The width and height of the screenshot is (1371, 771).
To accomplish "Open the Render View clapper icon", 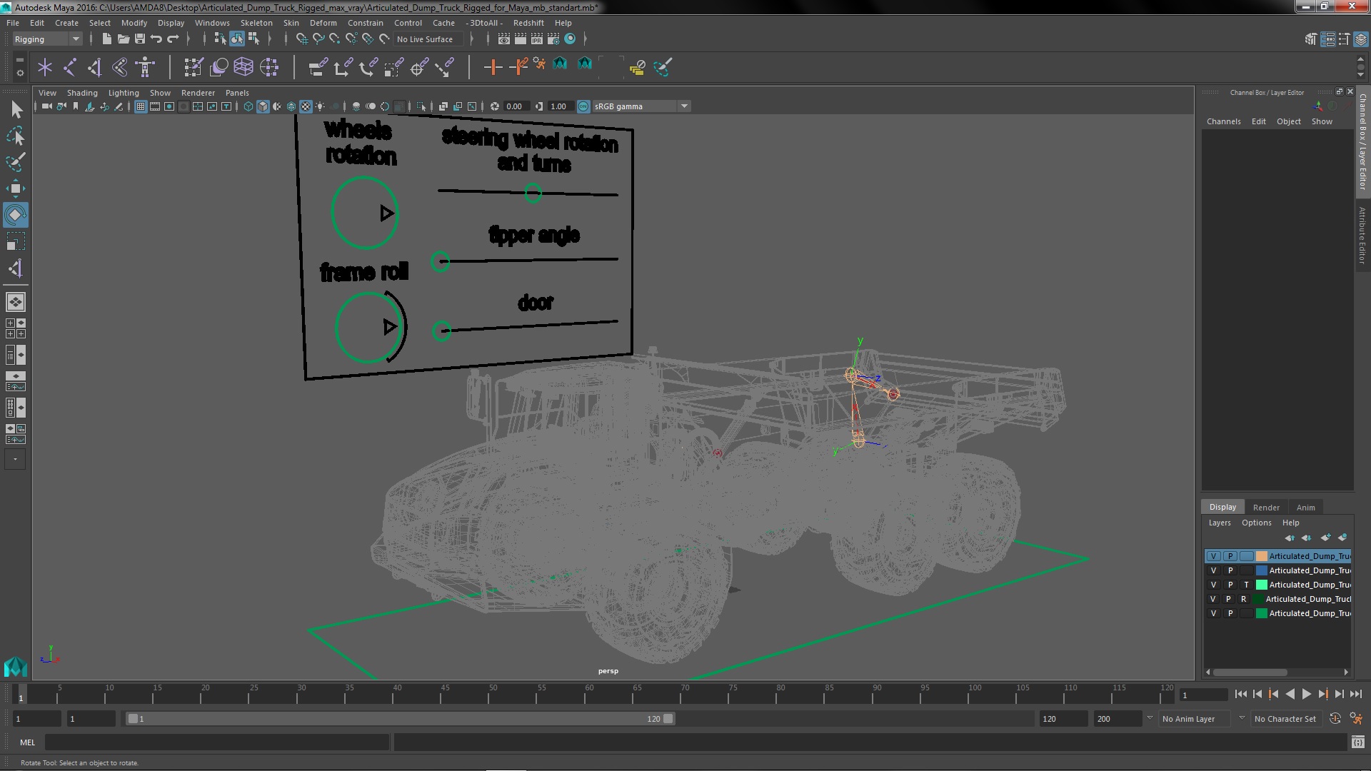I will [x=504, y=39].
